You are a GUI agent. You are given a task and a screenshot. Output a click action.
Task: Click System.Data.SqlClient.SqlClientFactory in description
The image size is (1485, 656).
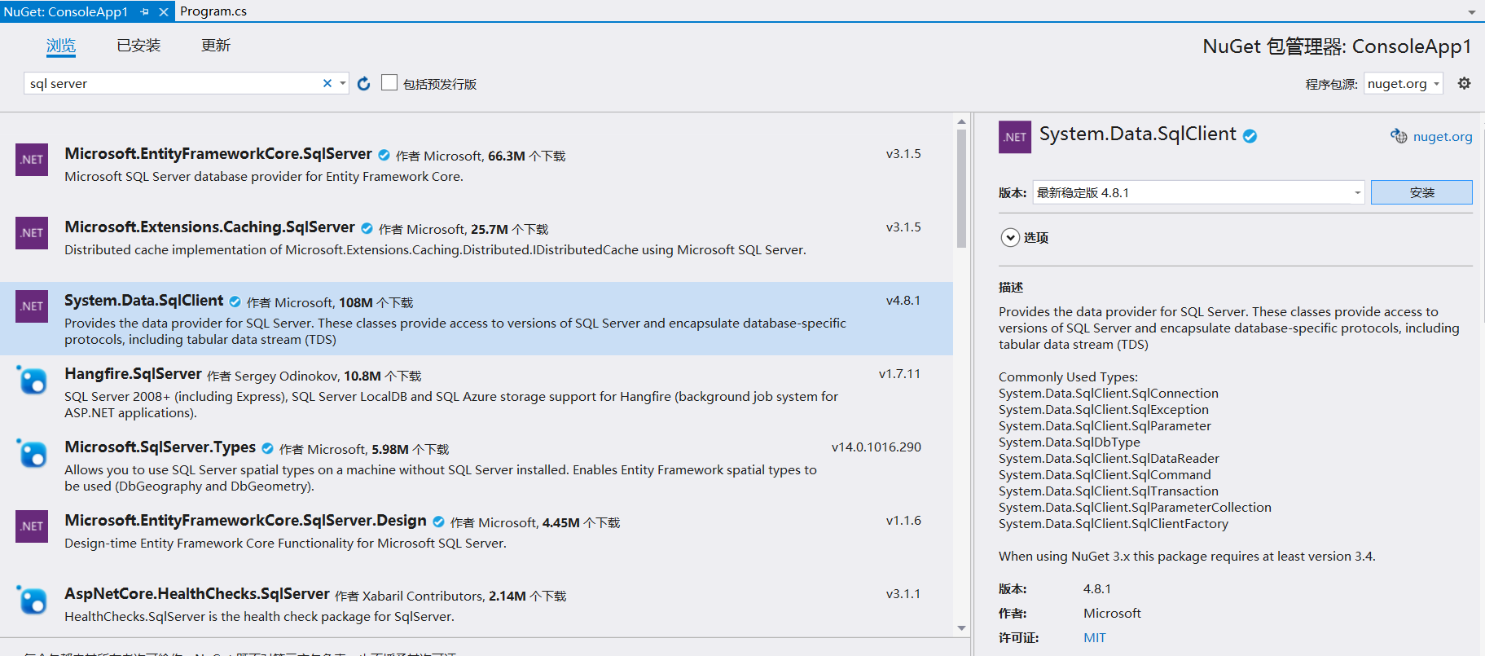pyautogui.click(x=1114, y=524)
